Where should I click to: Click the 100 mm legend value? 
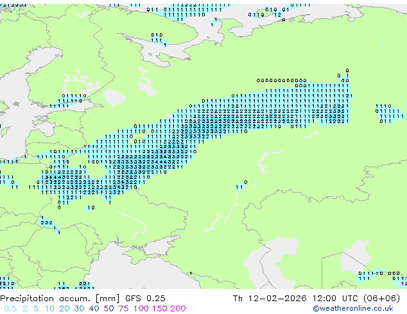click(x=142, y=309)
